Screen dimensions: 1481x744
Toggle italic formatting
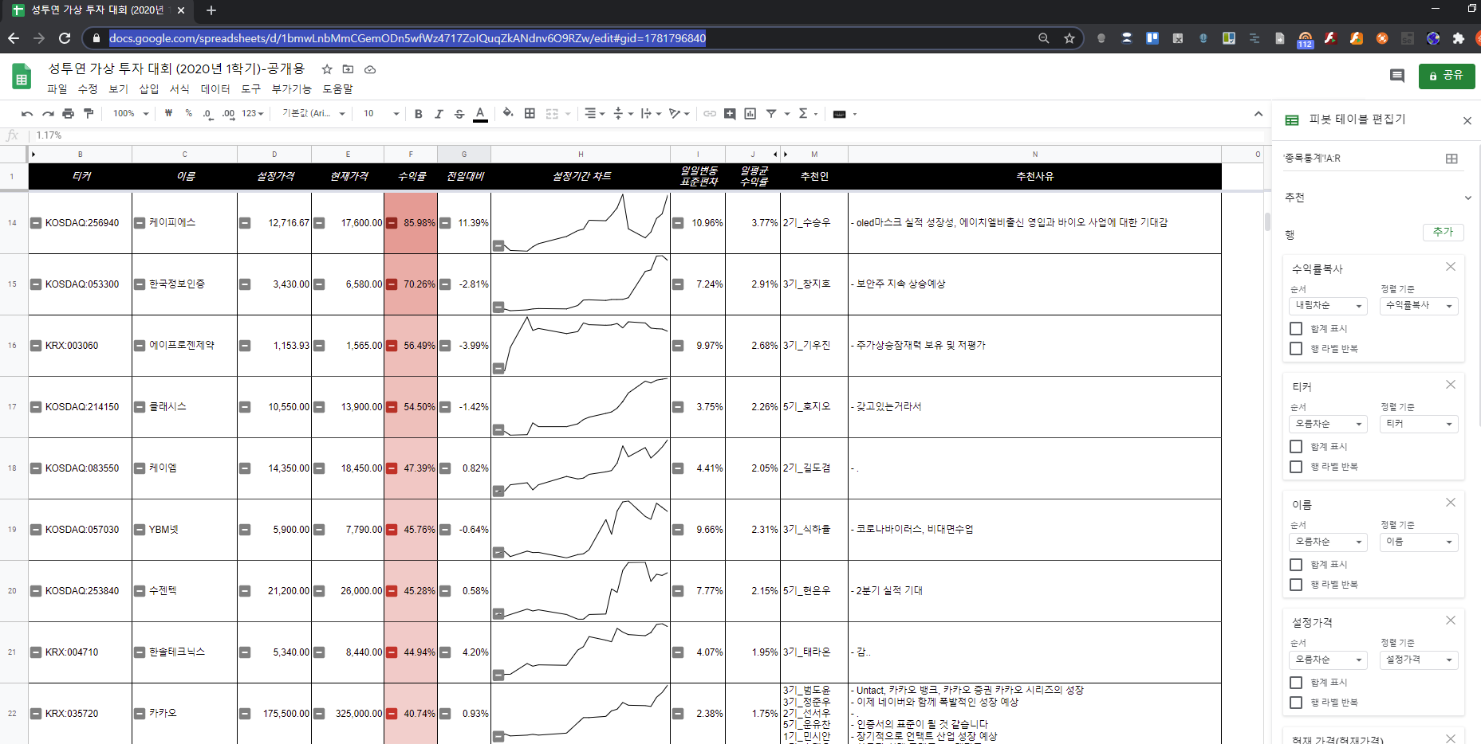(439, 114)
